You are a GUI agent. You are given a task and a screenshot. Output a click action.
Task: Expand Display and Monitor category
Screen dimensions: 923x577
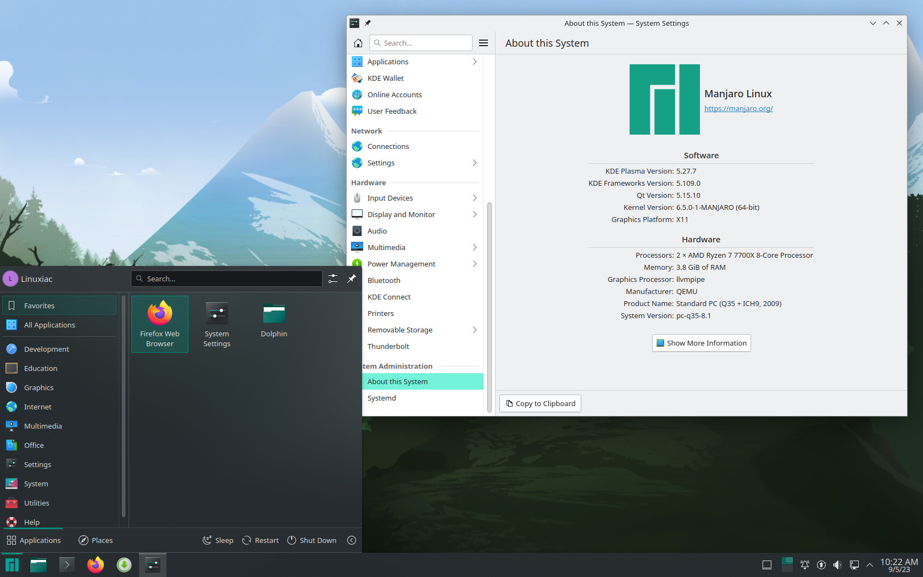415,214
